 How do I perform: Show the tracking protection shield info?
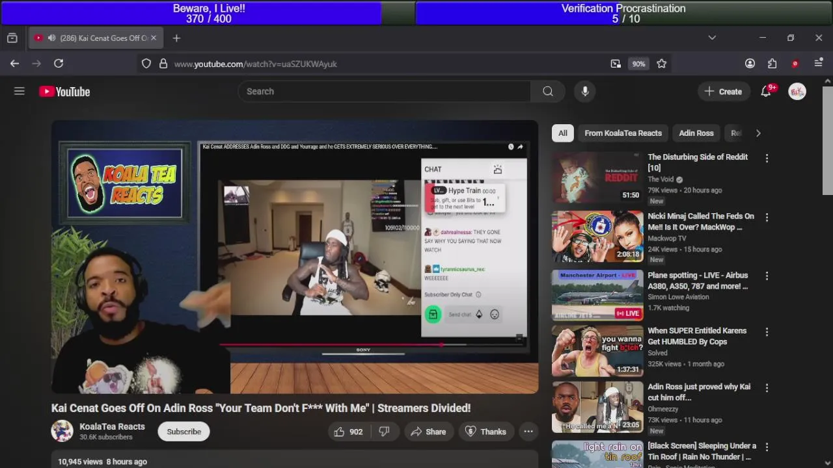click(146, 64)
